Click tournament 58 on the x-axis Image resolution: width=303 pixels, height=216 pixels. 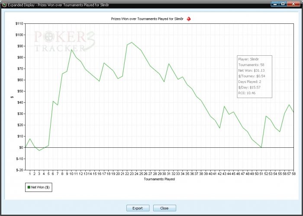point(293,174)
